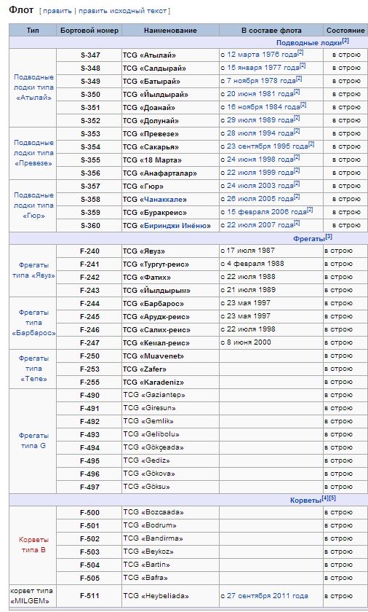The height and width of the screenshot is (612, 368).
Task: Click the 'TCG «Барбарос»' name cell
Action: click(170, 304)
